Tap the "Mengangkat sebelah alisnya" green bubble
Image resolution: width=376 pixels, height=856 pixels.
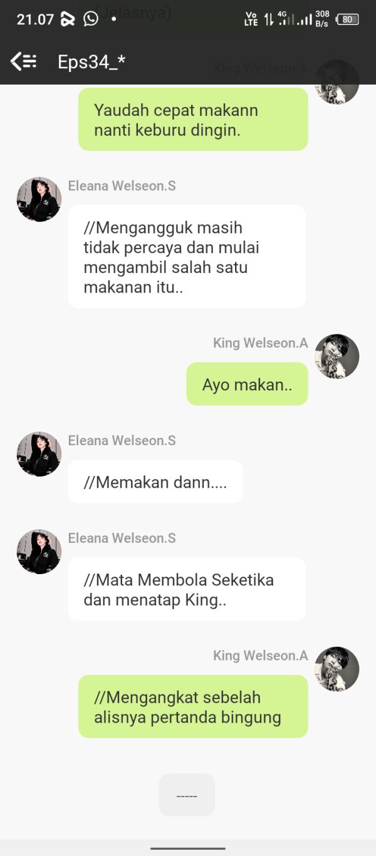click(193, 706)
